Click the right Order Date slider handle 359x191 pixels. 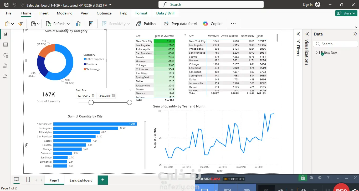coord(130,102)
